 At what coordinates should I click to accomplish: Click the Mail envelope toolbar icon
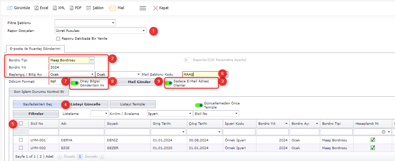click(112, 8)
